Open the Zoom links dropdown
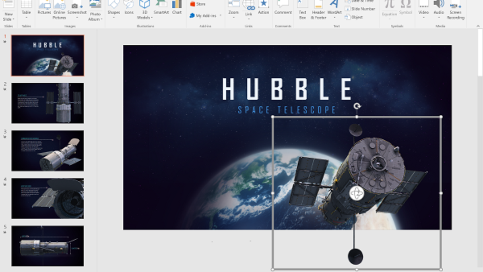The height and width of the screenshot is (272, 483). (233, 9)
